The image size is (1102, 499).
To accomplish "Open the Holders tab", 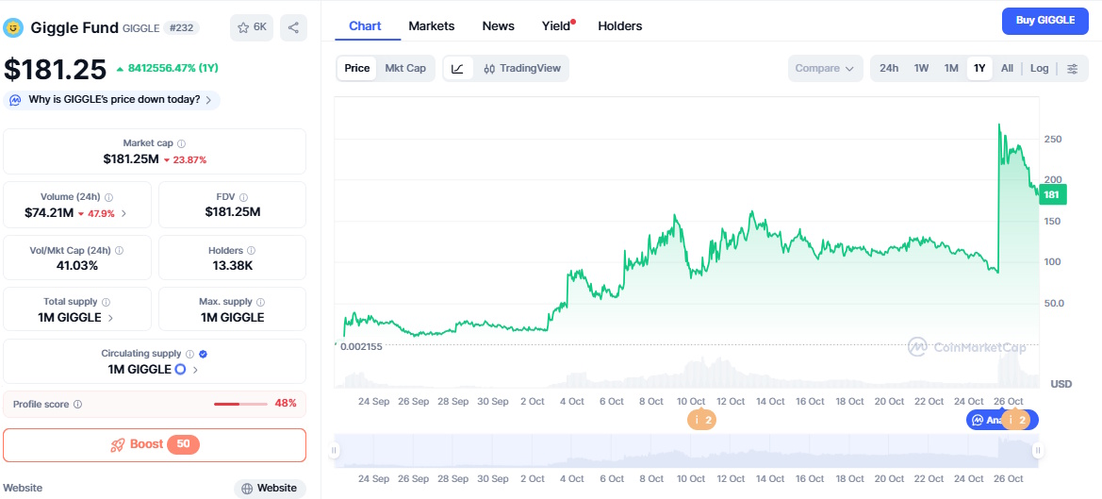I will (x=619, y=26).
